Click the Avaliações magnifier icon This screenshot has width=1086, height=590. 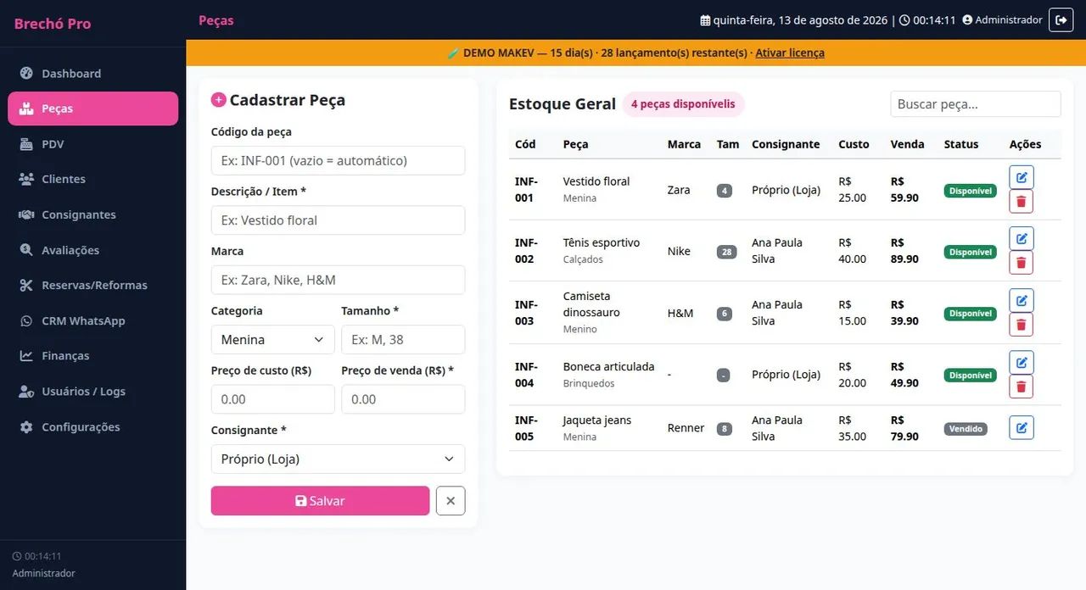pos(26,250)
